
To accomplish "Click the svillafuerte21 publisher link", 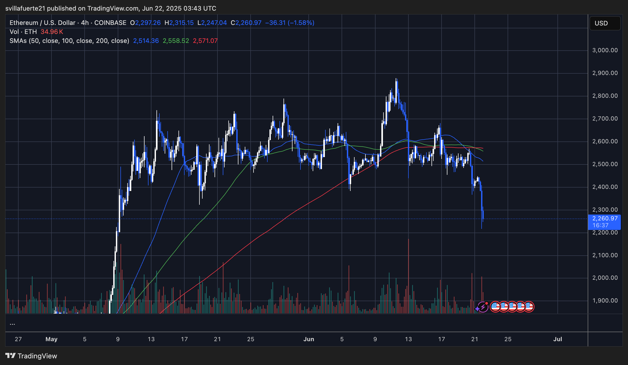I will 25,8.
